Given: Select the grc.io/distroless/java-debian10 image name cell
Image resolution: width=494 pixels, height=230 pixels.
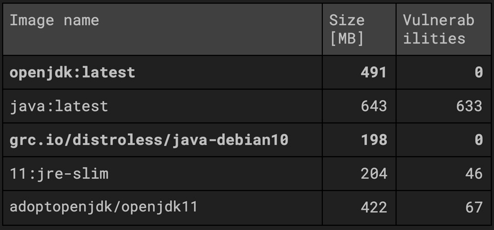Looking at the screenshot, I should point(149,140).
